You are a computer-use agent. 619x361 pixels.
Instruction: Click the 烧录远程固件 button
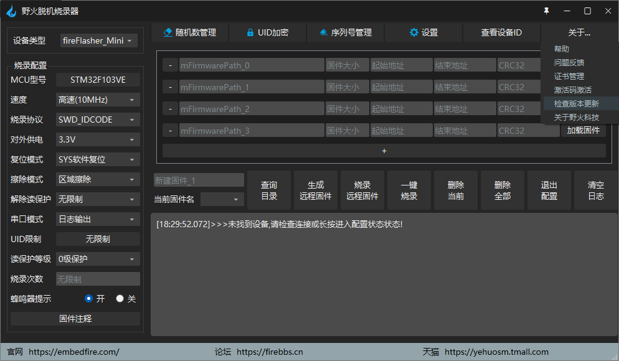362,190
